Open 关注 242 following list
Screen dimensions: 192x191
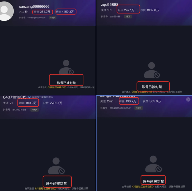tap(106, 101)
